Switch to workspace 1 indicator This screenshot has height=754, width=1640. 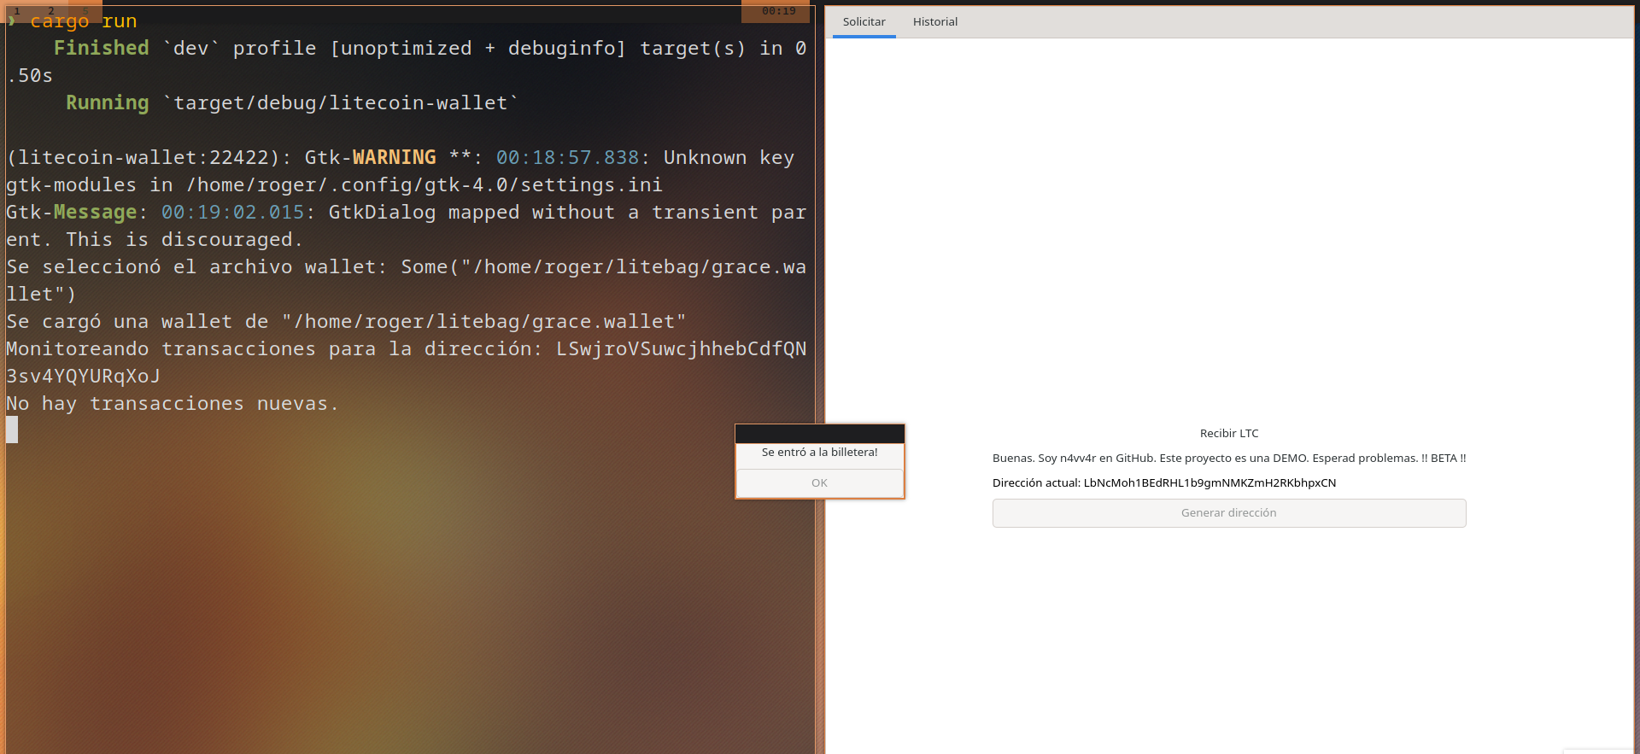click(x=17, y=11)
